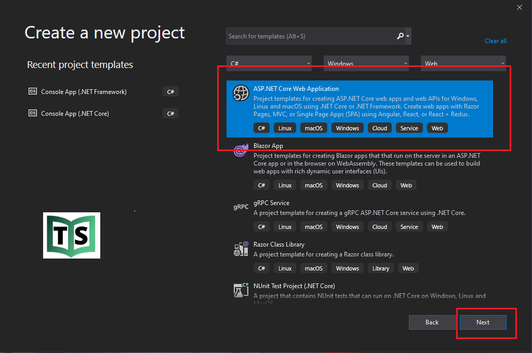Click the magnifying glass search icon

tap(400, 36)
